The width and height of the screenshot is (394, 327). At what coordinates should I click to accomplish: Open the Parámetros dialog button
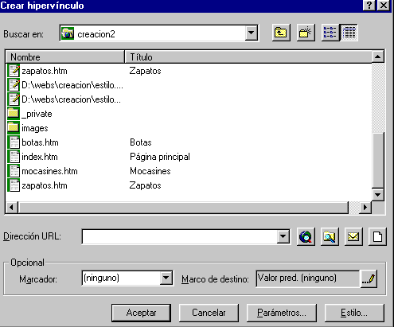[282, 313]
